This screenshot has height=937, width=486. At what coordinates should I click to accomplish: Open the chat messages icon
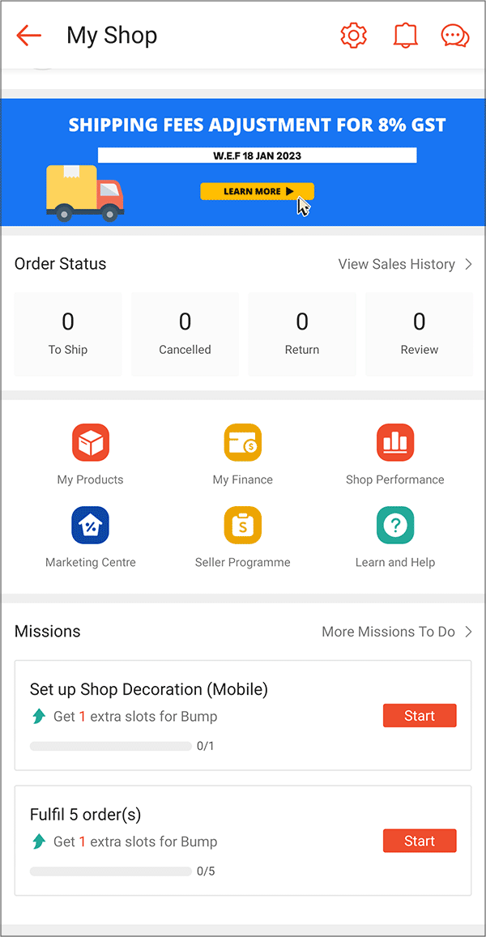[454, 35]
